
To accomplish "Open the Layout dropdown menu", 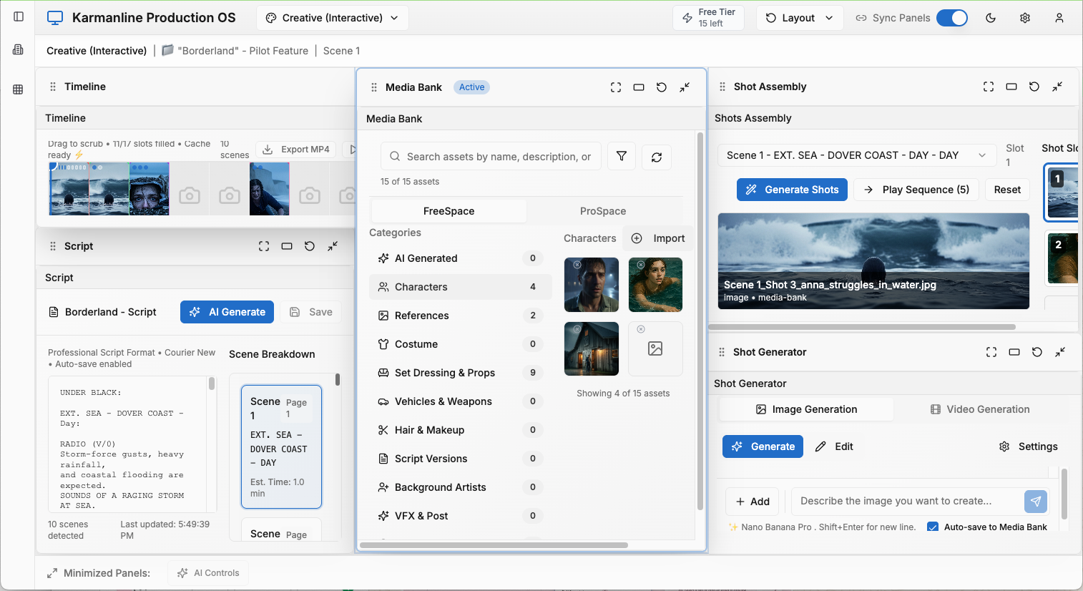I will coord(799,17).
